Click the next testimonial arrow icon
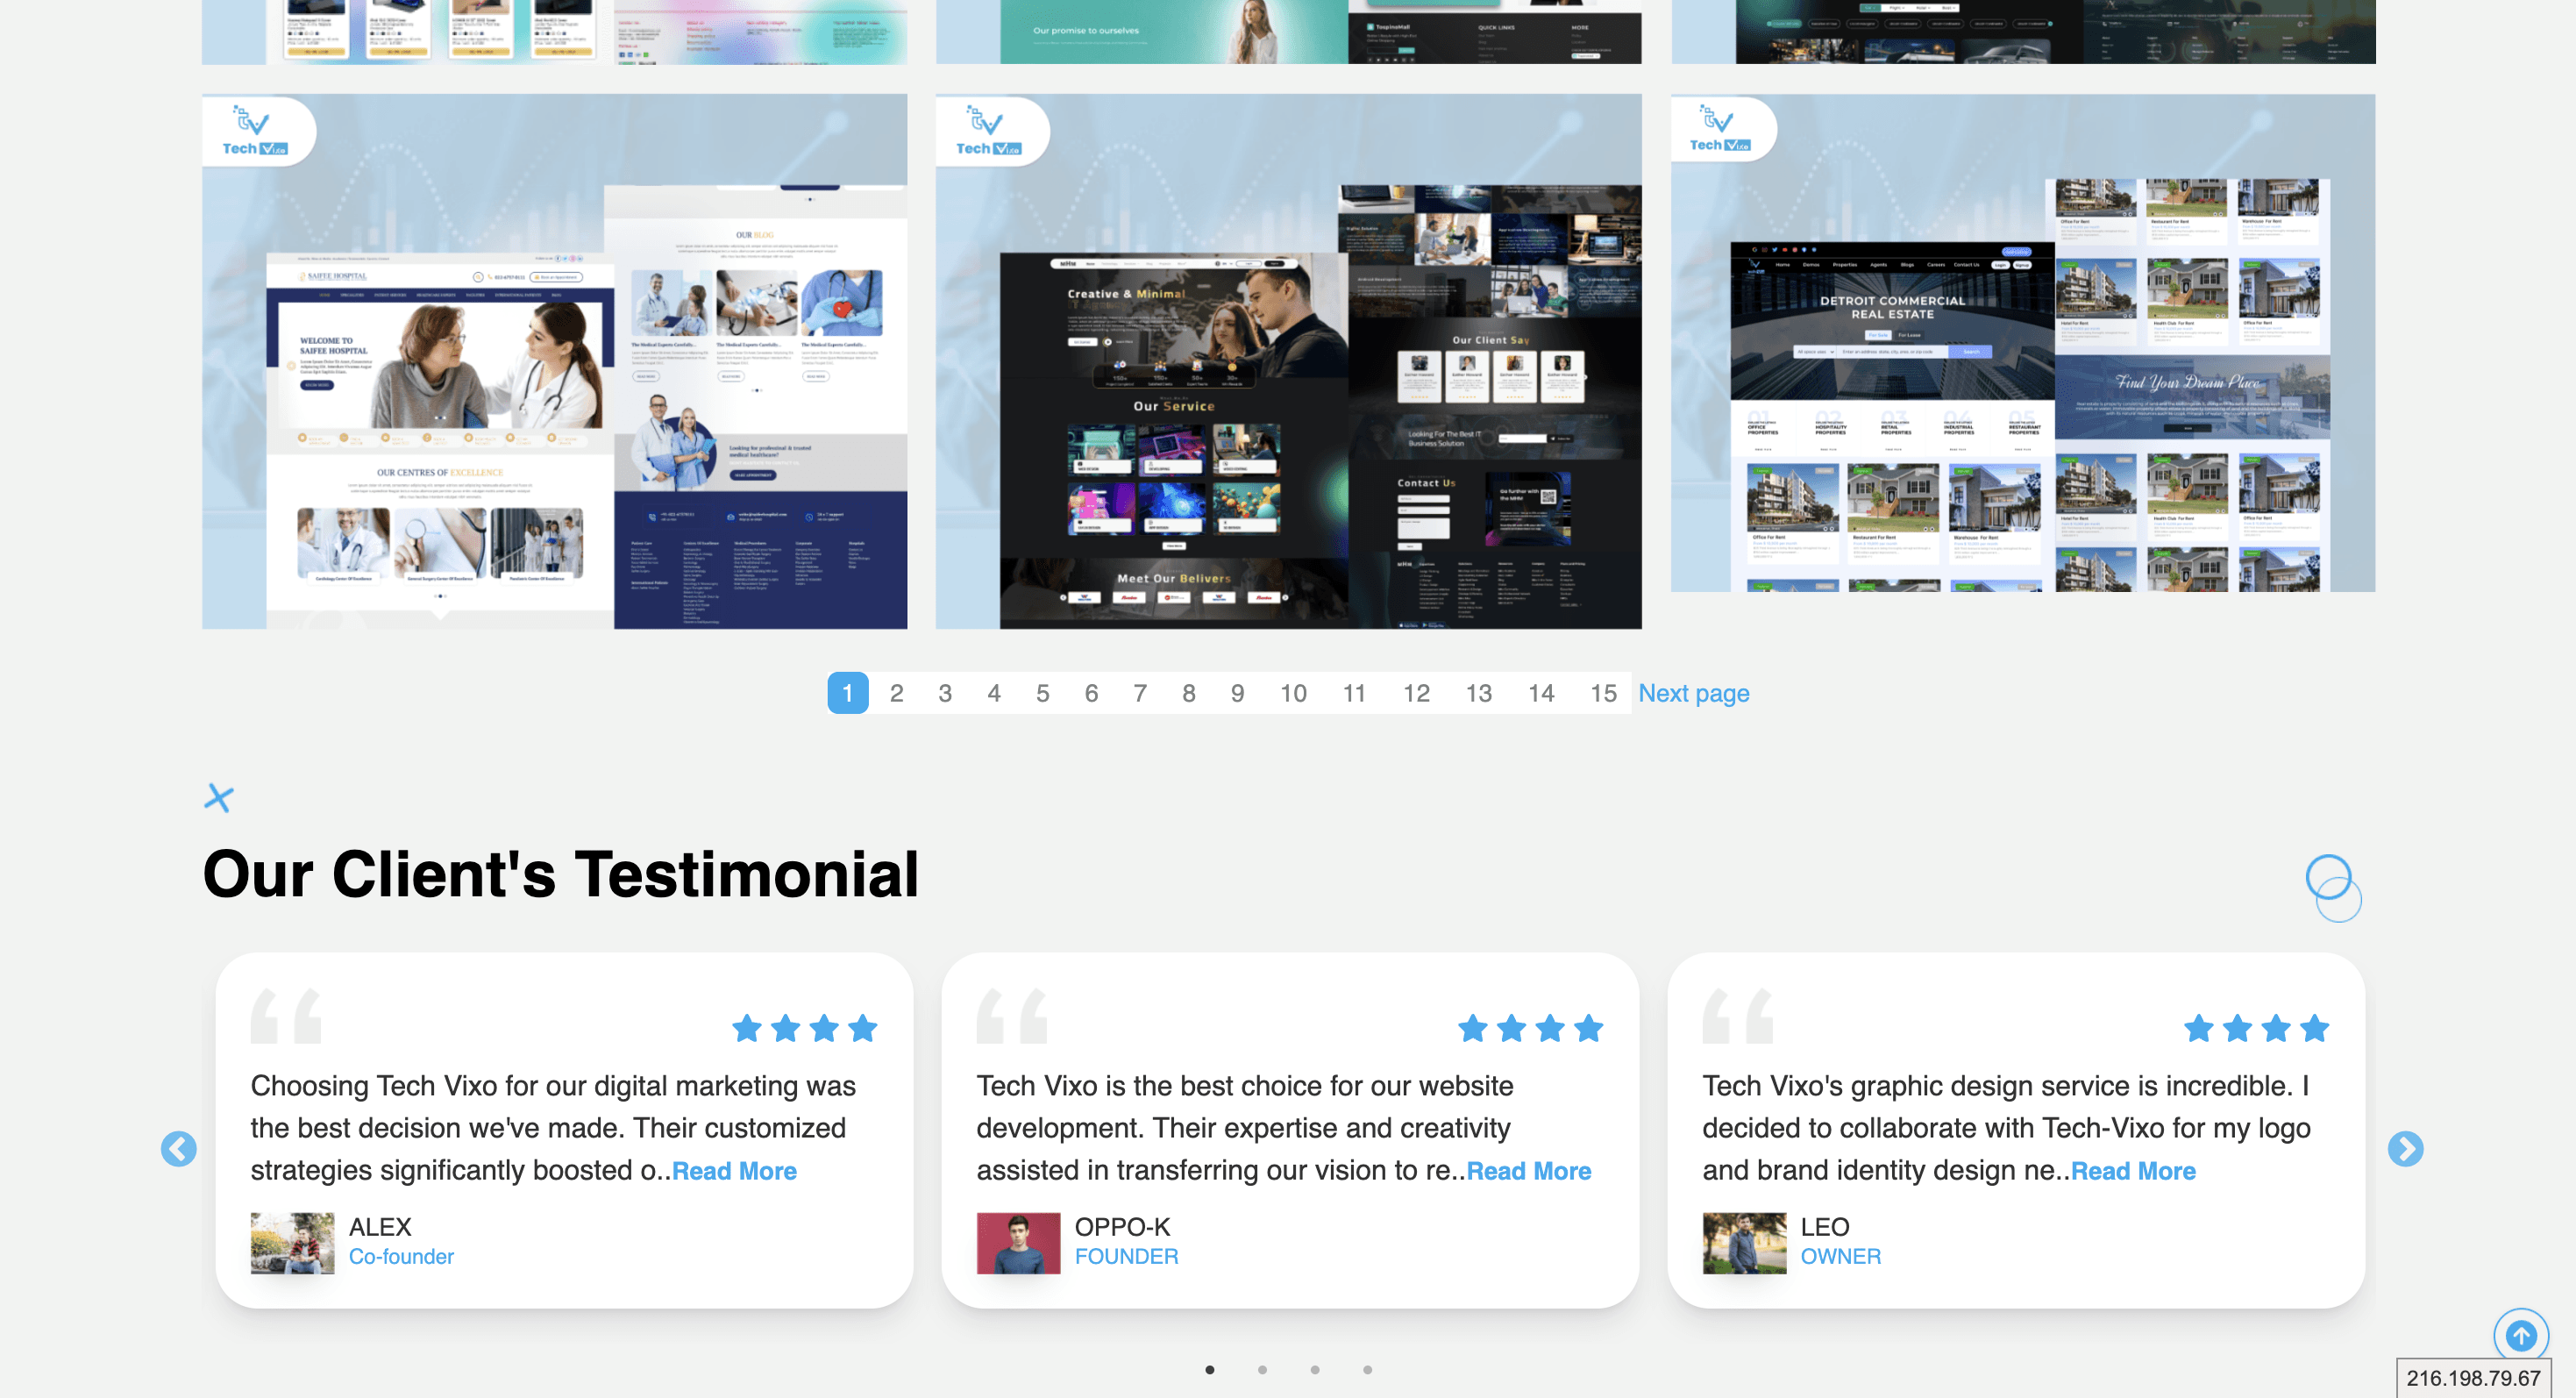Image resolution: width=2576 pixels, height=1398 pixels. point(2405,1149)
